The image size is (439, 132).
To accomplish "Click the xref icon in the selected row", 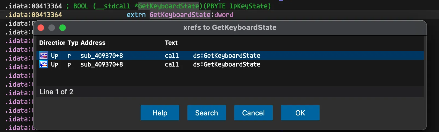I will point(44,55).
